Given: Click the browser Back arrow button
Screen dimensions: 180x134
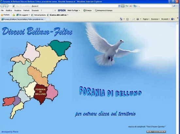Looking at the screenshot, I should point(3,6).
